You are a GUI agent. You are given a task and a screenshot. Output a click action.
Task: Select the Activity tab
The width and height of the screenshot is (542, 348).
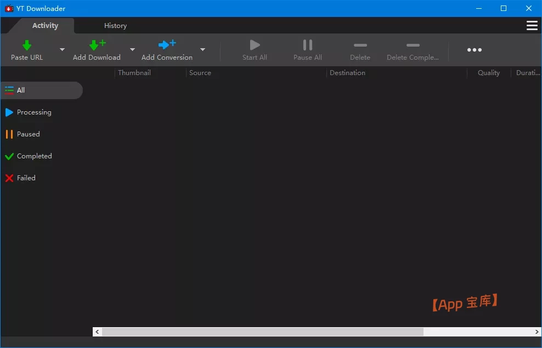pyautogui.click(x=45, y=26)
